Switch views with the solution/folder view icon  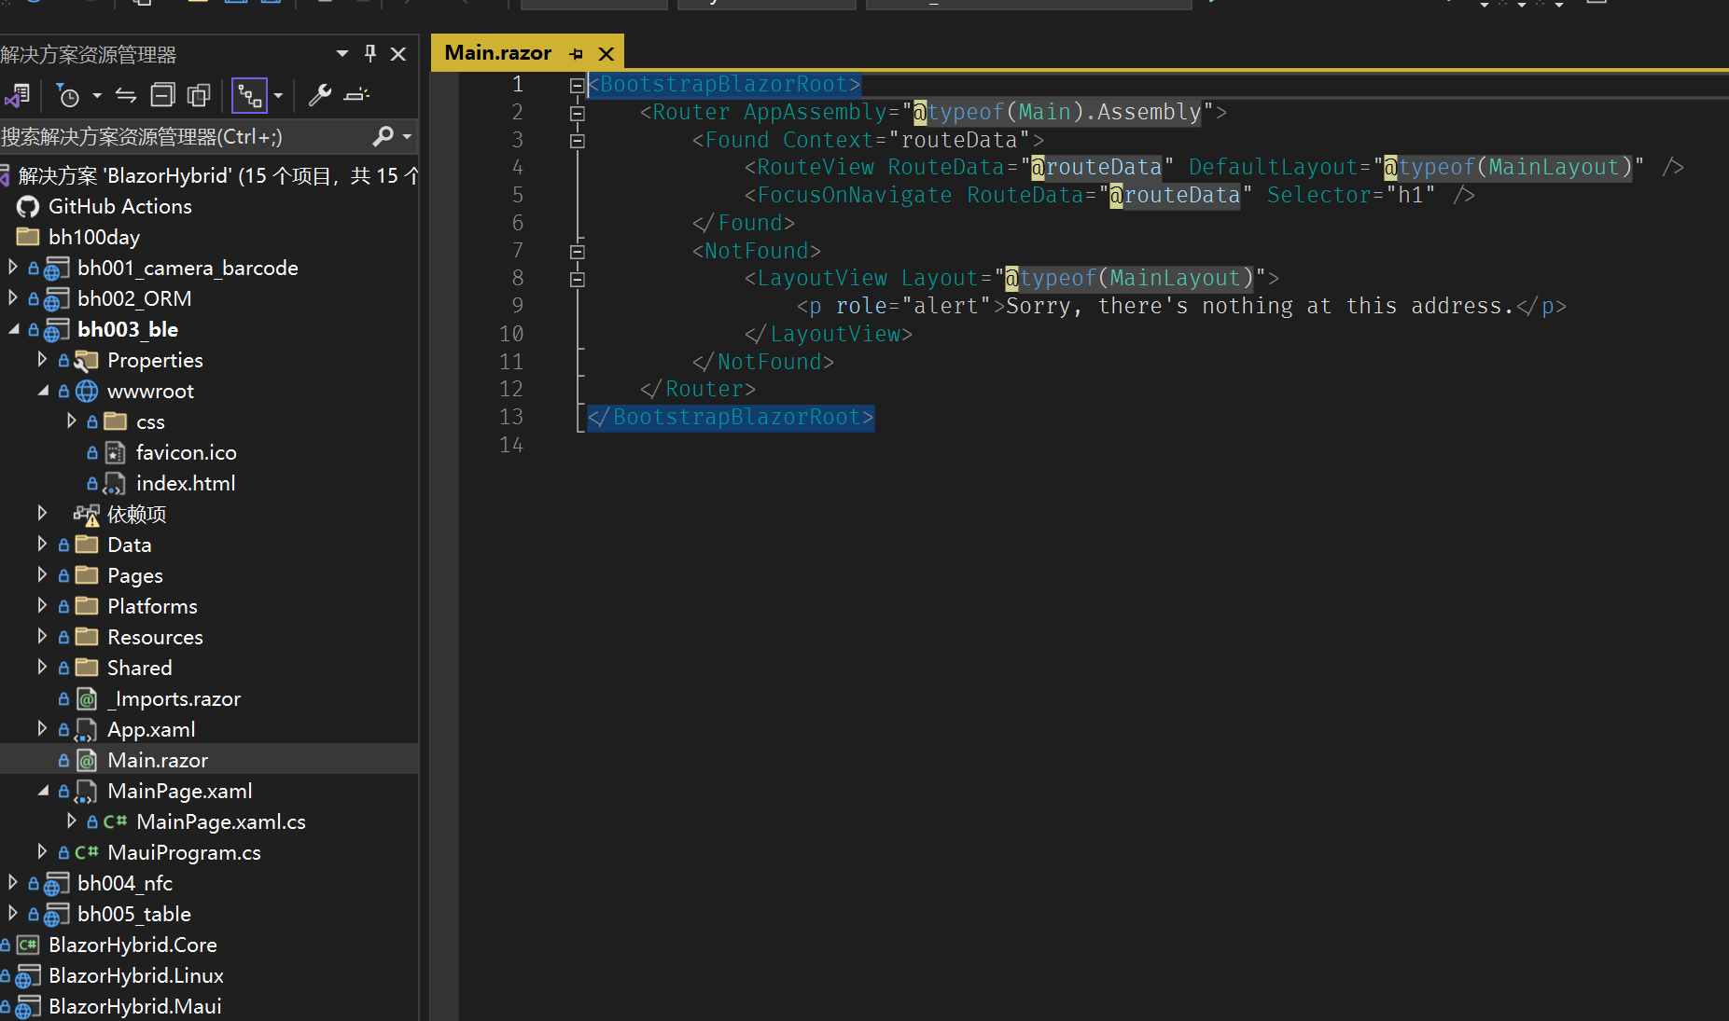tap(17, 95)
